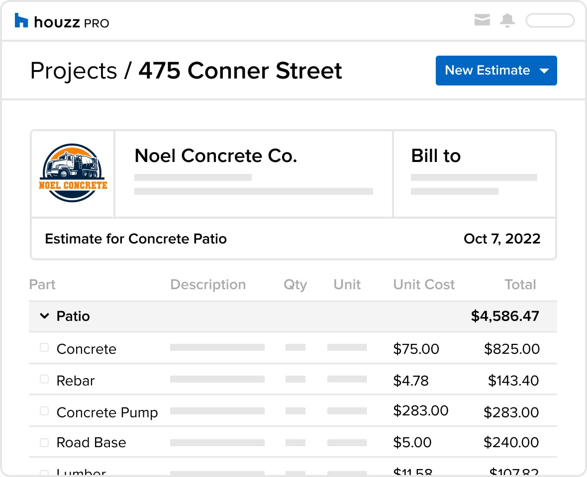Image resolution: width=587 pixels, height=477 pixels.
Task: Click the Concrete $75.00 unit cost
Action: (x=416, y=349)
